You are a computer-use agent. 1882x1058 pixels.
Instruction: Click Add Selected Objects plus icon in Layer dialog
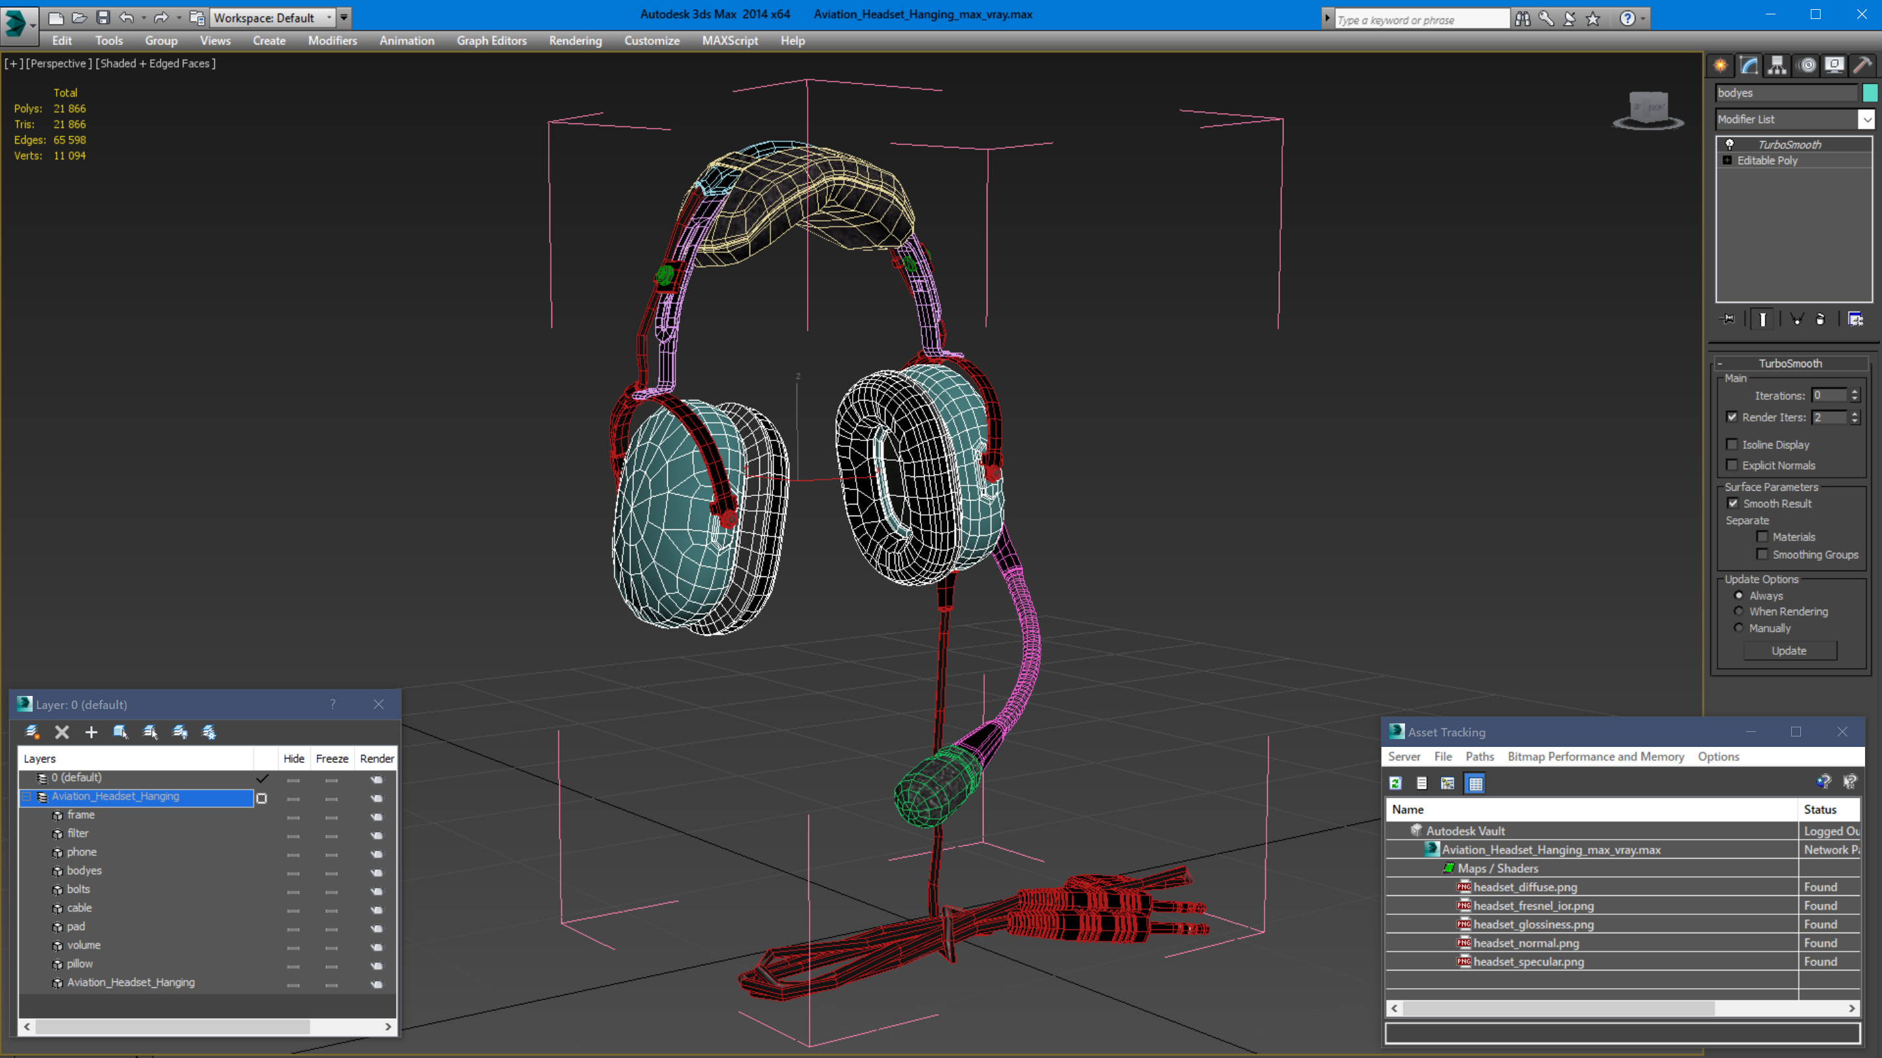(x=91, y=731)
